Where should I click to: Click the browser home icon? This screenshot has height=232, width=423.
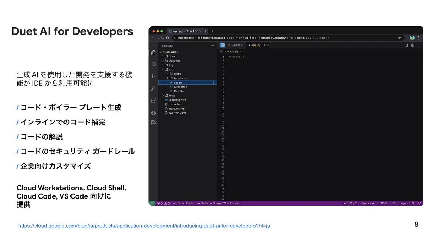tap(167, 38)
